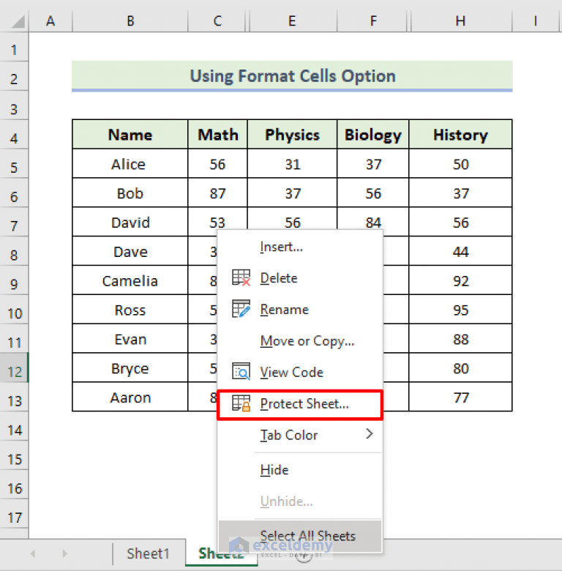Screen dimensions: 562x571
Task: Click the Math header cell
Action: 217,135
